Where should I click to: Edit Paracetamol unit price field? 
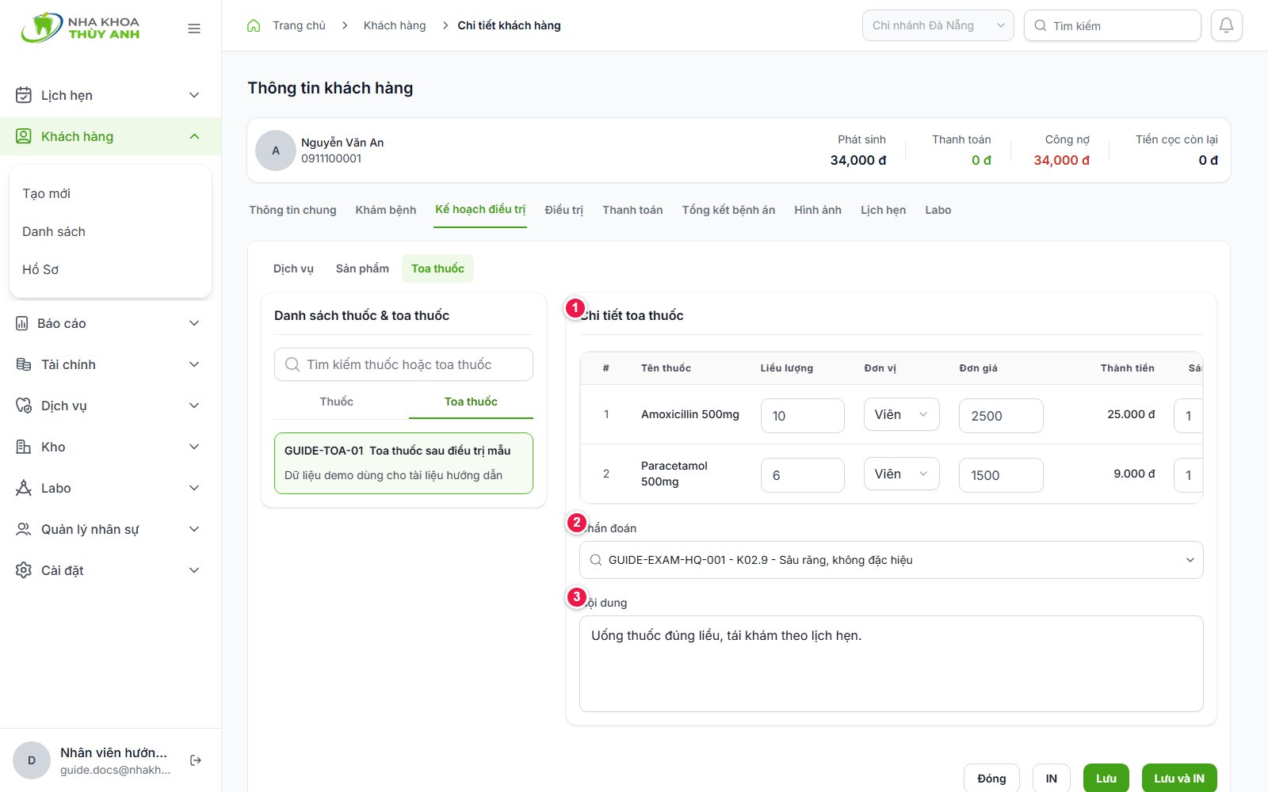click(1000, 475)
